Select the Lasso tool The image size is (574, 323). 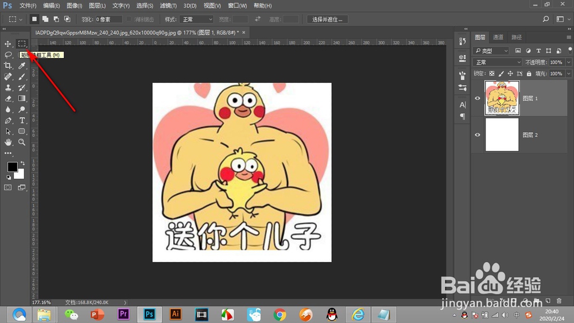point(7,55)
